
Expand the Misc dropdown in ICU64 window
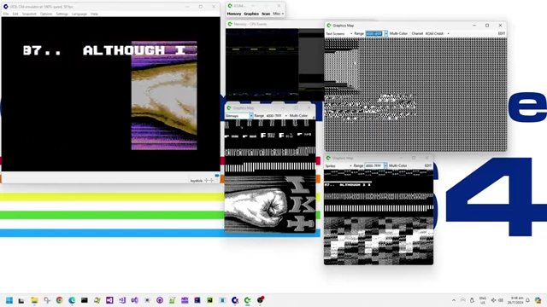pyautogui.click(x=279, y=14)
